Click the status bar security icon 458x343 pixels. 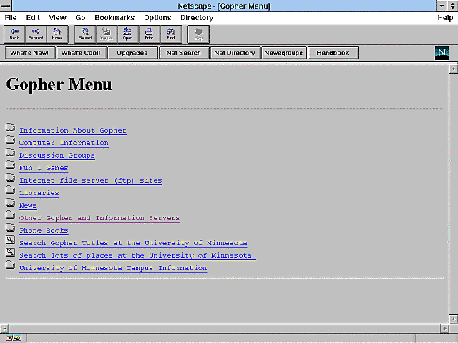click(14, 338)
